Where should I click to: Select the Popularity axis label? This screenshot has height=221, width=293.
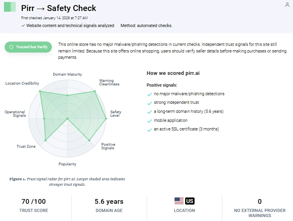pos(67,164)
